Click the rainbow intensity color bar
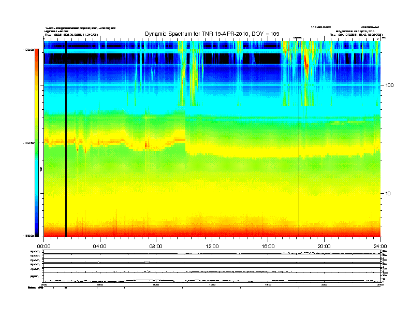 point(37,143)
